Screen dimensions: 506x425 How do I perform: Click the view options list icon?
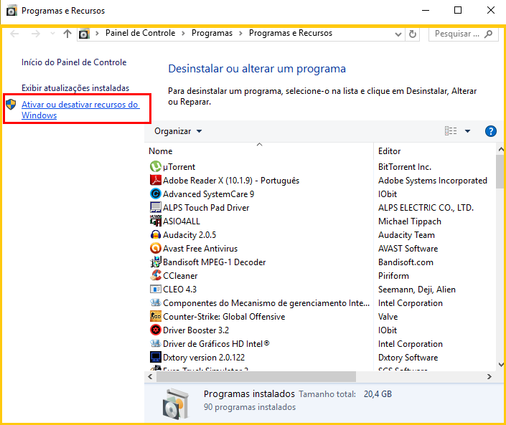click(451, 131)
